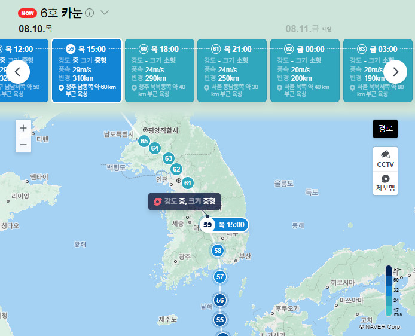The width and height of the screenshot is (415, 336).
Task: Click the 울릉도 label on map
Action: pyautogui.click(x=284, y=184)
